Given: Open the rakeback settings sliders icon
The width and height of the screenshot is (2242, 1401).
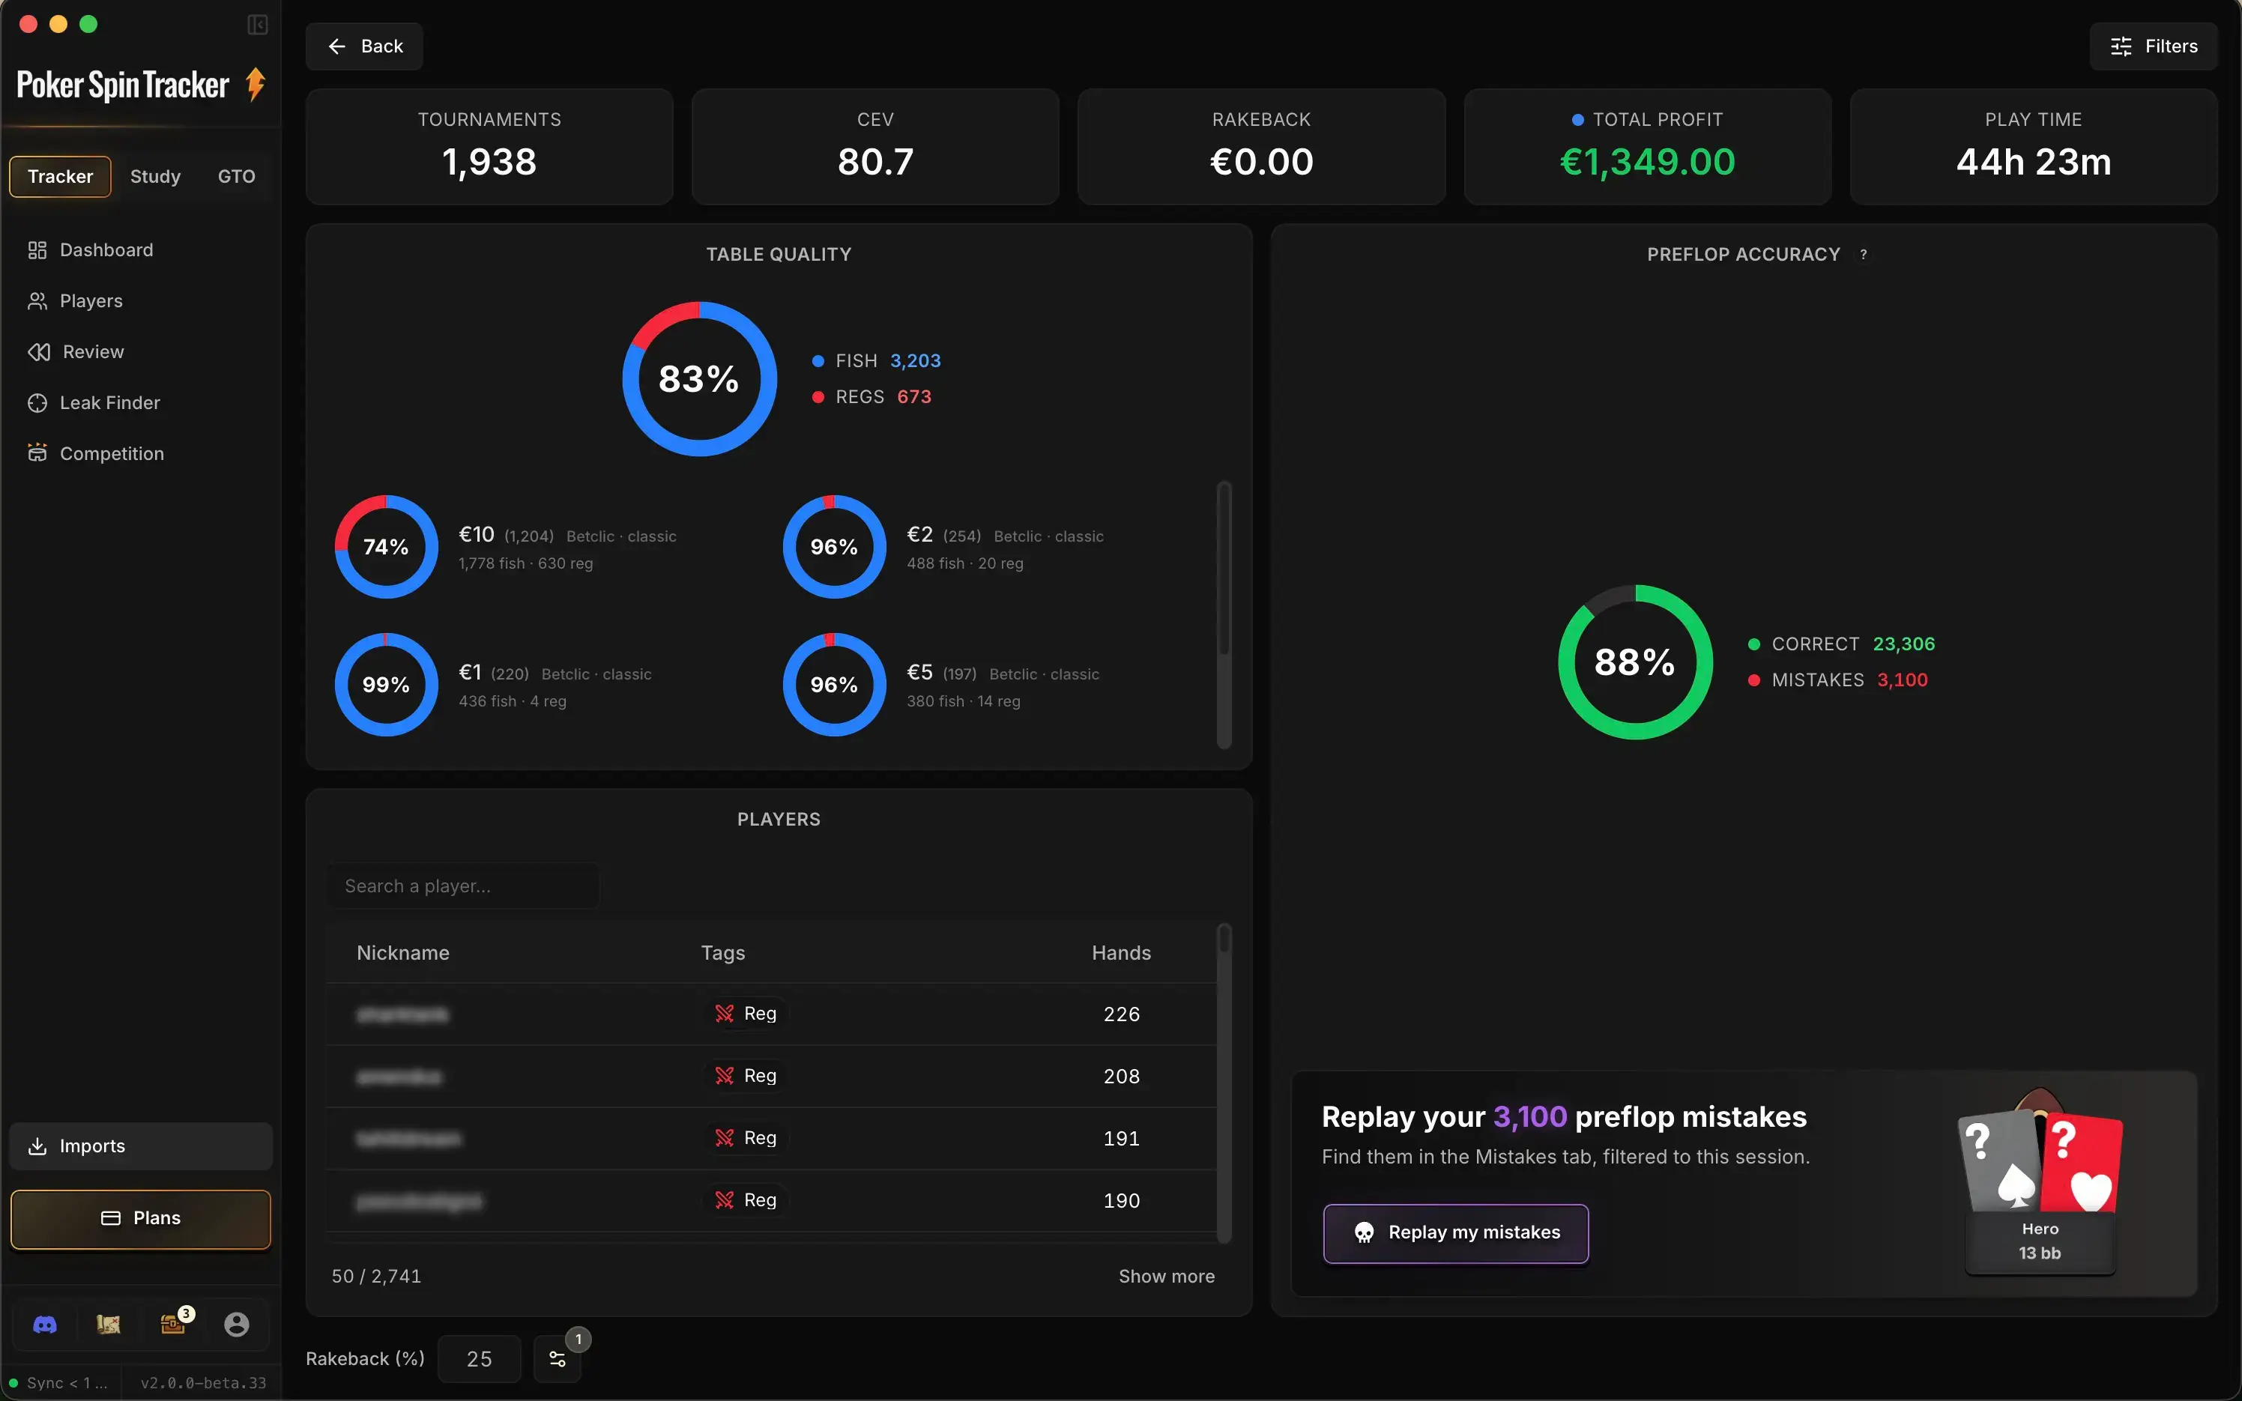Looking at the screenshot, I should 557,1358.
